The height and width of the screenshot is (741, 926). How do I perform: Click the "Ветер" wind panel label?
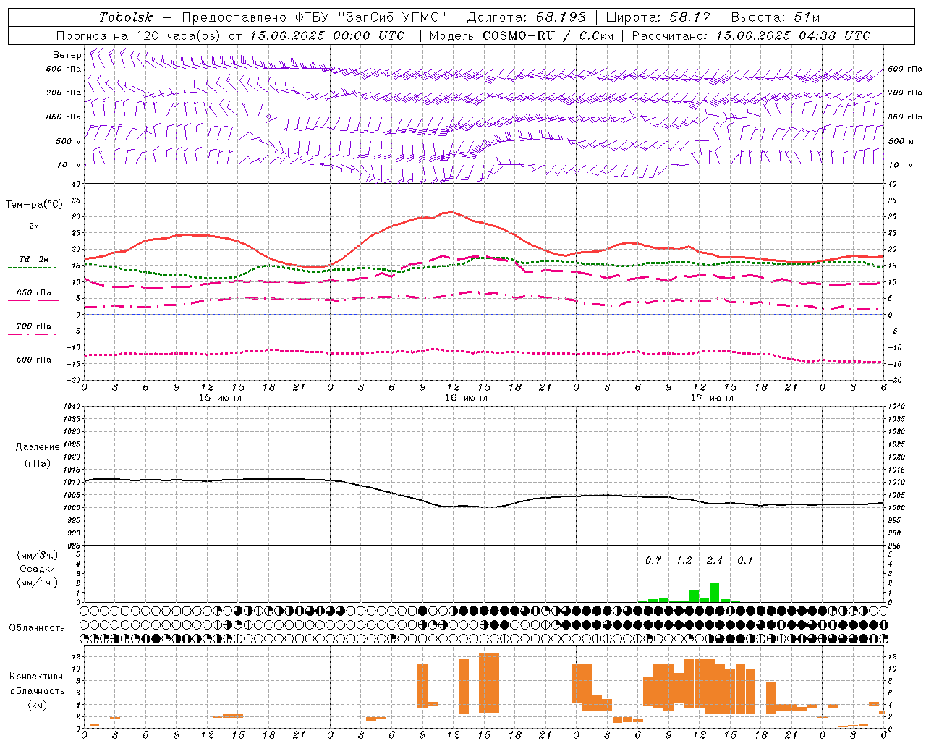(67, 55)
